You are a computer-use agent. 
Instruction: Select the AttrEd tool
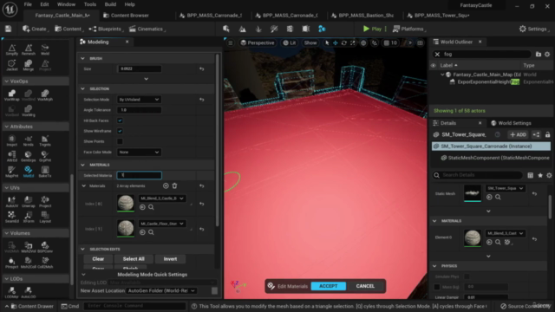(11, 156)
